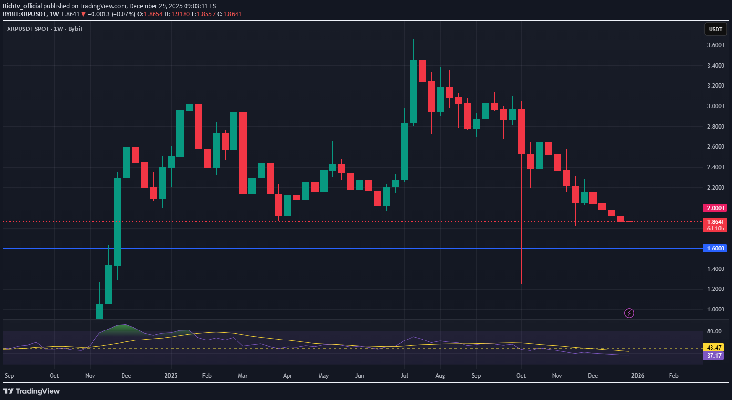Toggle the USDT currency display button
Viewport: 732px width, 400px height.
715,29
